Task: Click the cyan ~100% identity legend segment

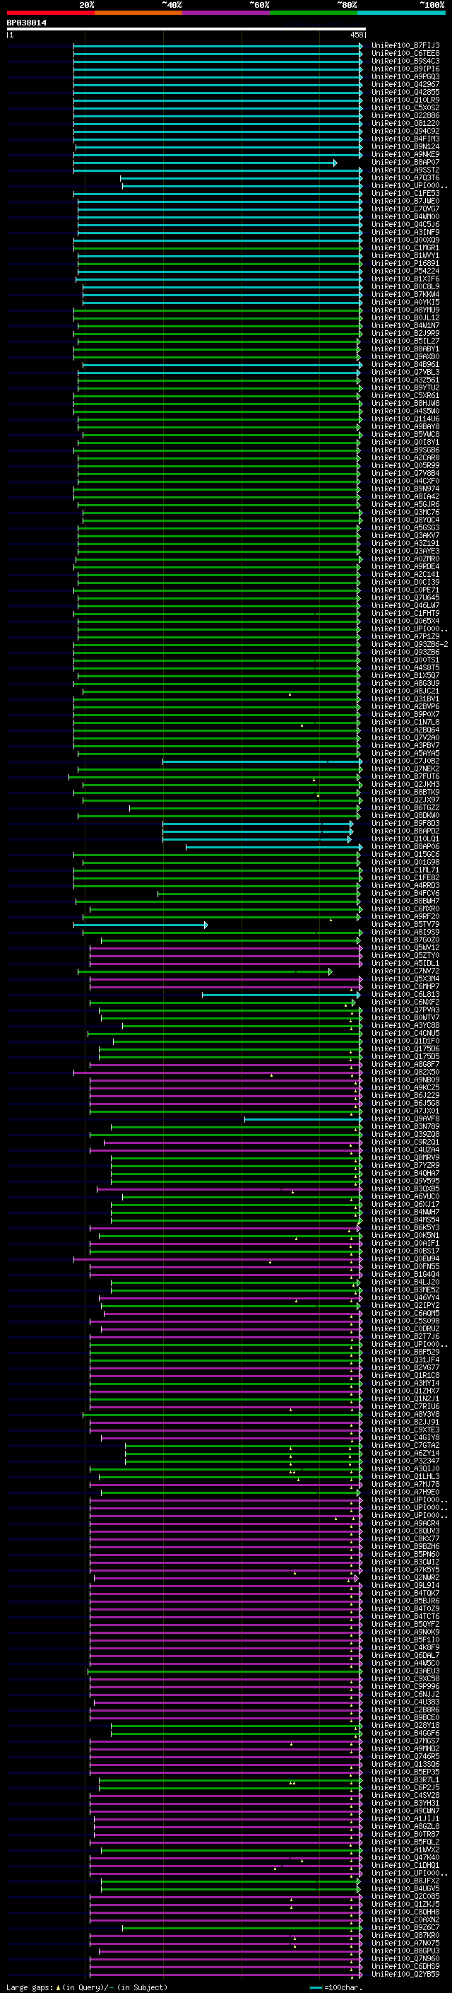Action: [x=401, y=13]
